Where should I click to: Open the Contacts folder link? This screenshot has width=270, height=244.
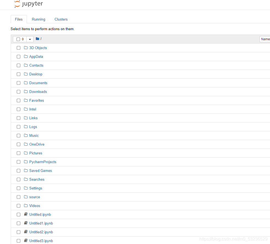36,65
